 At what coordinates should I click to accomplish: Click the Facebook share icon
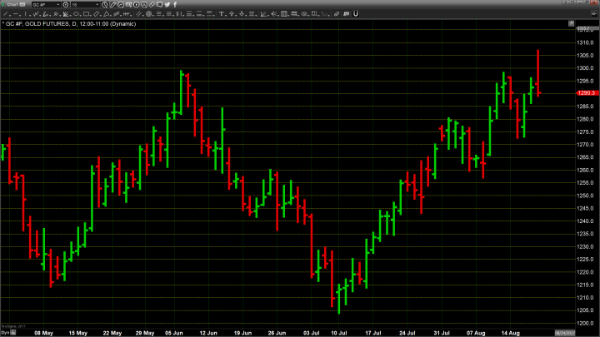(175, 5)
